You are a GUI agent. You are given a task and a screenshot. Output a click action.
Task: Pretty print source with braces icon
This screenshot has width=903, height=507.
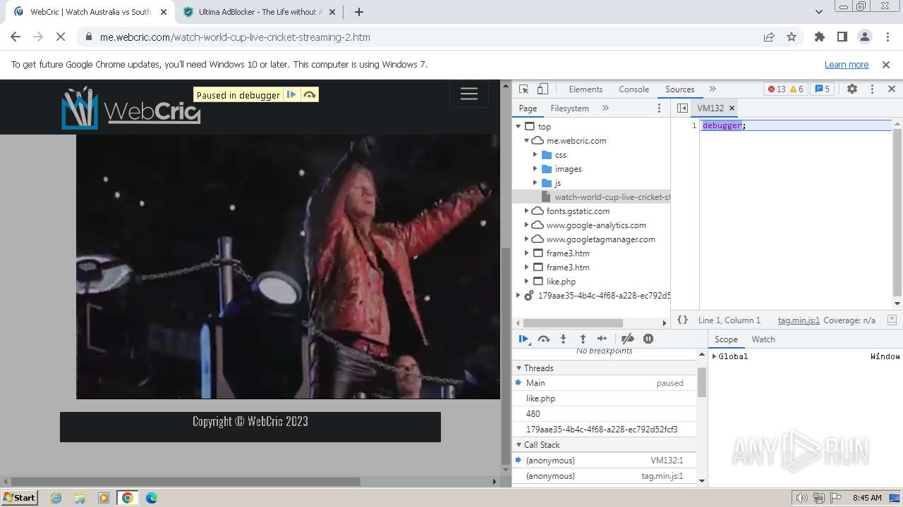pyautogui.click(x=682, y=320)
